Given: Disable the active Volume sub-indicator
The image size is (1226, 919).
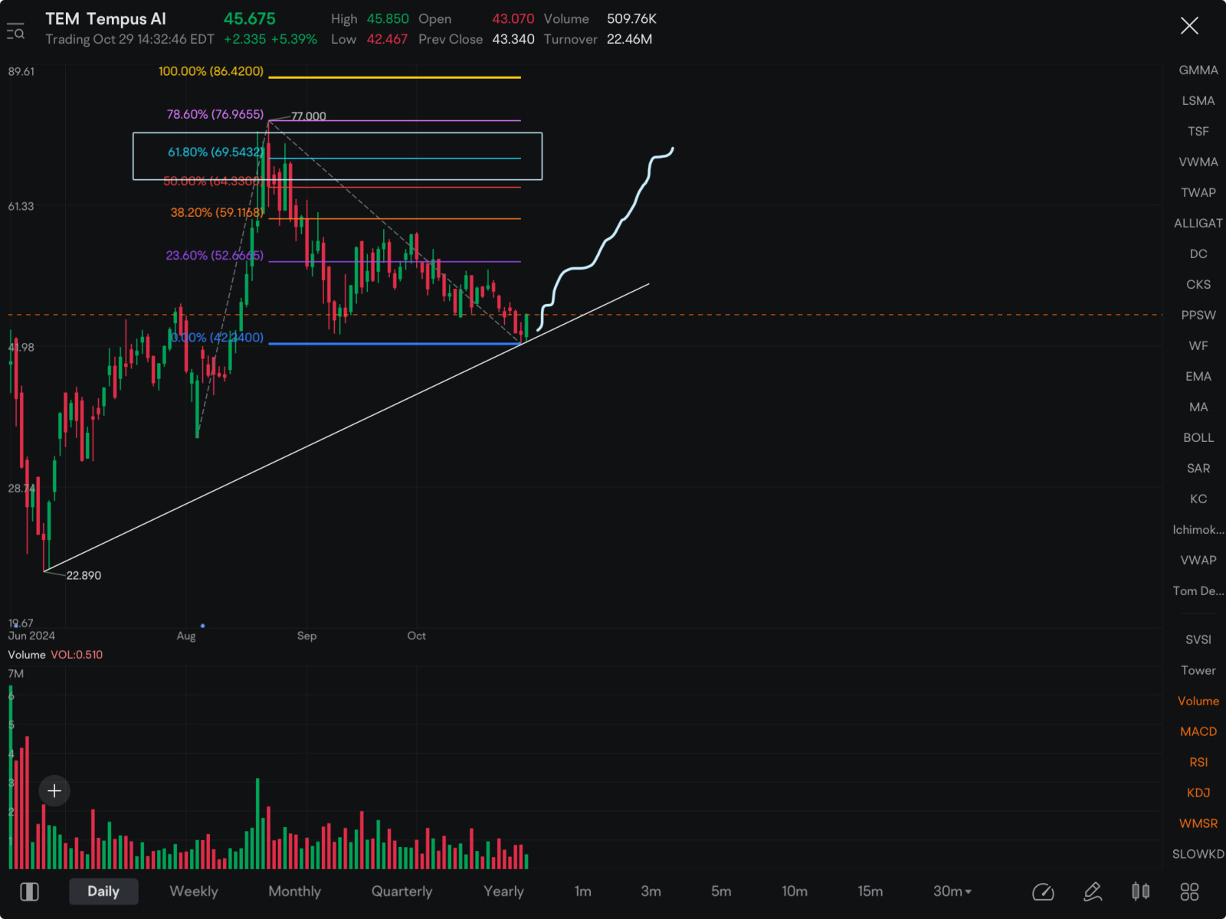Looking at the screenshot, I should coord(1198,701).
